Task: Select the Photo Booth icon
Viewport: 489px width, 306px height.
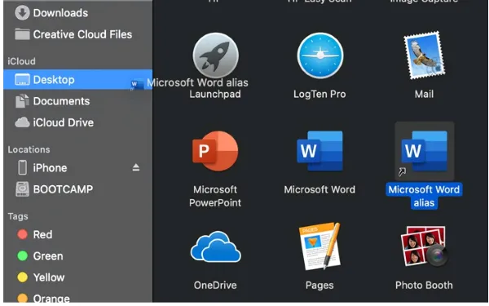Action: (424, 246)
